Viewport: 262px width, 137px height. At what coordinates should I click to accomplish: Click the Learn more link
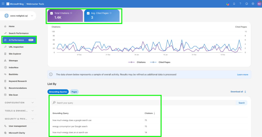pos(243,75)
